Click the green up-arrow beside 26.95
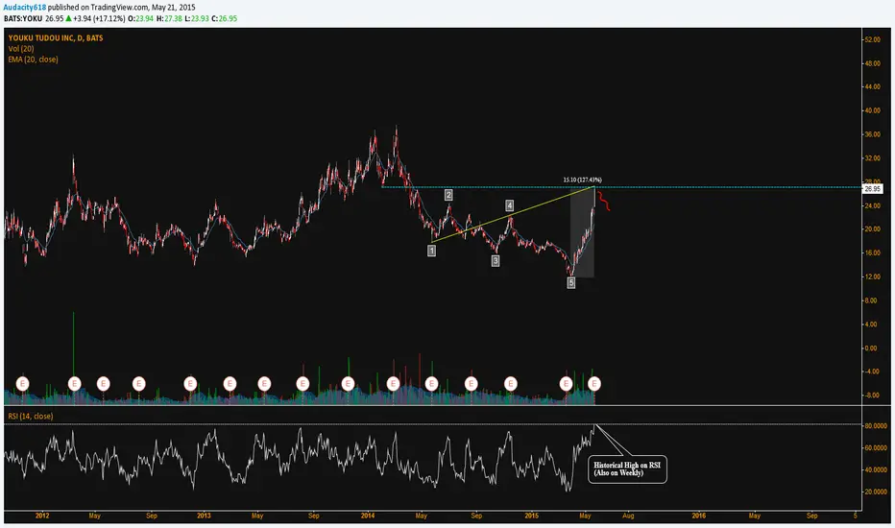 pyautogui.click(x=68, y=18)
